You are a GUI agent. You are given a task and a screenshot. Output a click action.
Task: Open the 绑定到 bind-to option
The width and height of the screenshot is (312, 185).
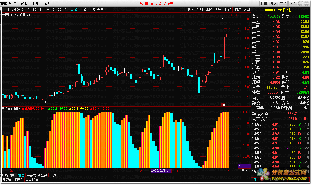tap(43, 175)
